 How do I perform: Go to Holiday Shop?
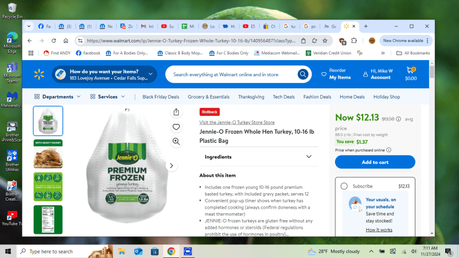[x=387, y=97]
